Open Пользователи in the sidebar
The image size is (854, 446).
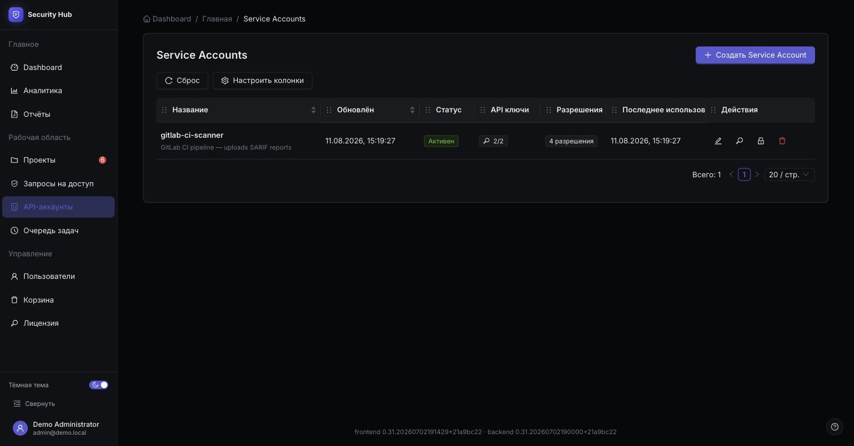(59, 277)
